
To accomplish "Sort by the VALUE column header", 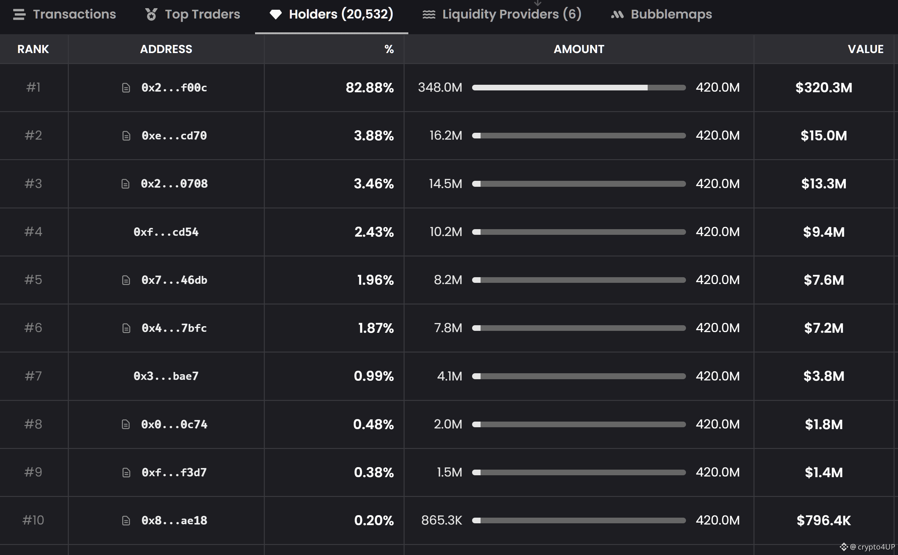I will pos(865,49).
